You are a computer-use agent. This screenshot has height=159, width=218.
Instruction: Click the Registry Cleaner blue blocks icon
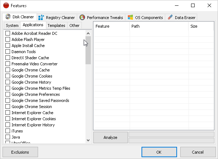click(x=41, y=18)
